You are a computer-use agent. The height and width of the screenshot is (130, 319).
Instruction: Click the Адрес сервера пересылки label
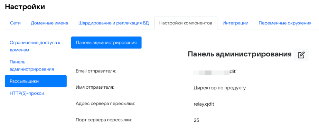tap(105, 104)
